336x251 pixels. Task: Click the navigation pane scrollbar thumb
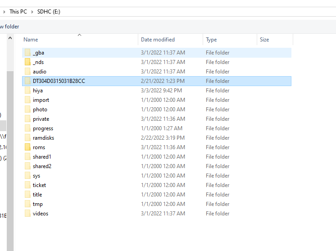(x=10, y=161)
